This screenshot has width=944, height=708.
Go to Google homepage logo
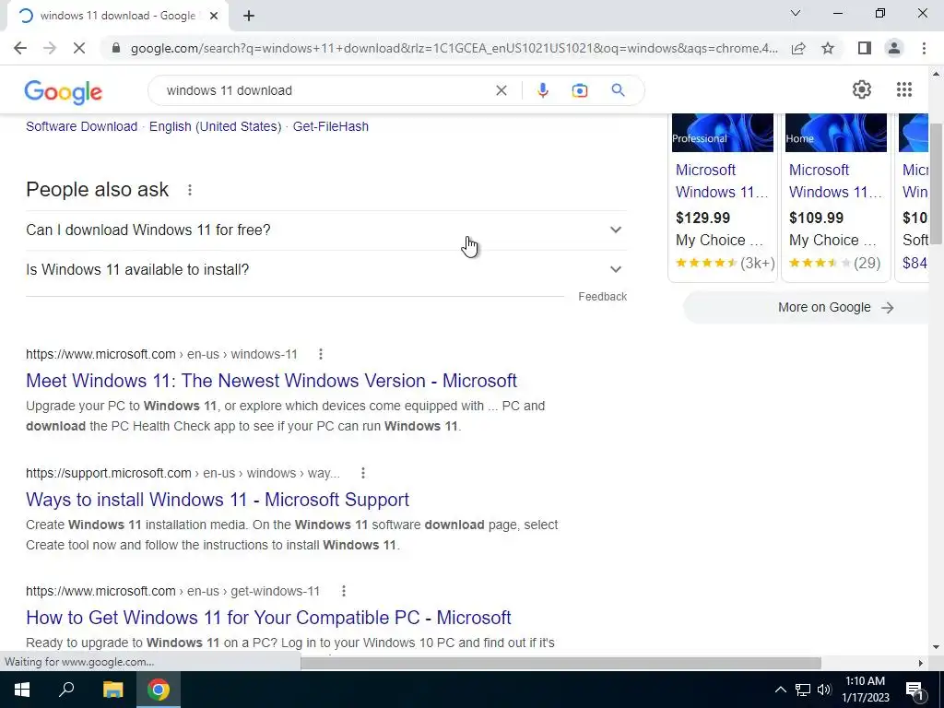pos(64,91)
